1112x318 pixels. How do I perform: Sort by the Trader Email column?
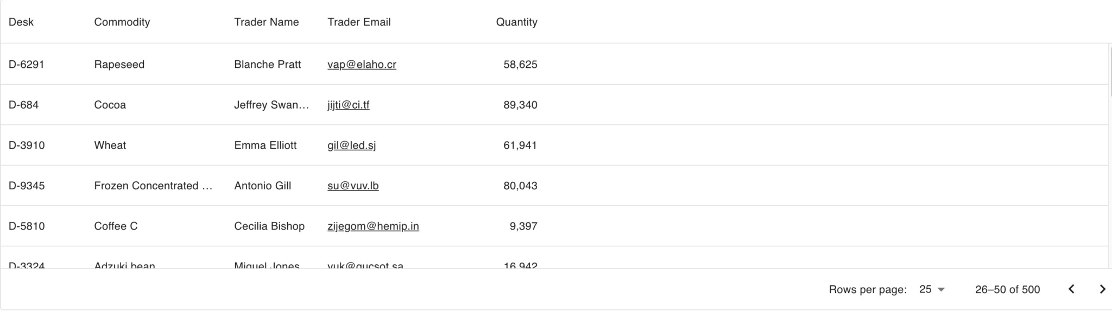(x=359, y=22)
